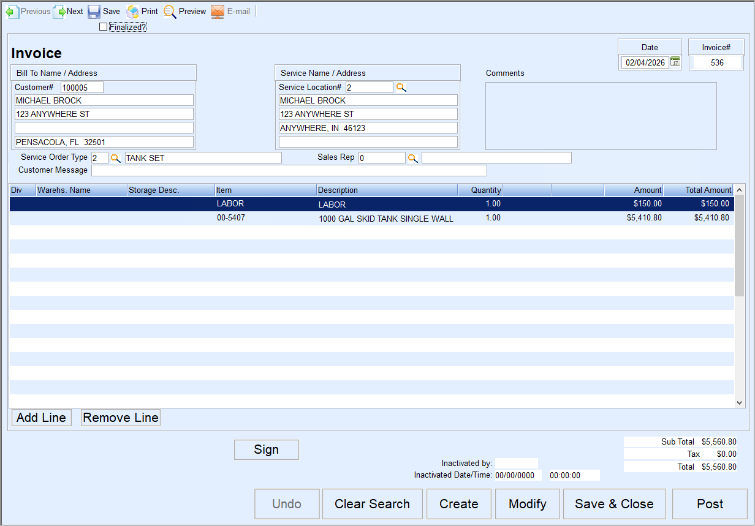Edit the Bill To name MICHAEL BROCK
Image resolution: width=755 pixels, height=526 pixels.
click(104, 100)
